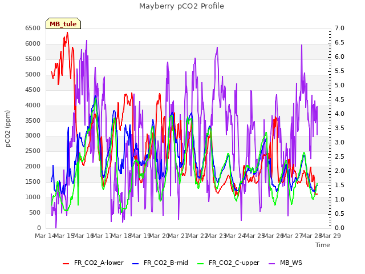Click the Mar 29 x-axis date label
365x274 pixels.
331,236
